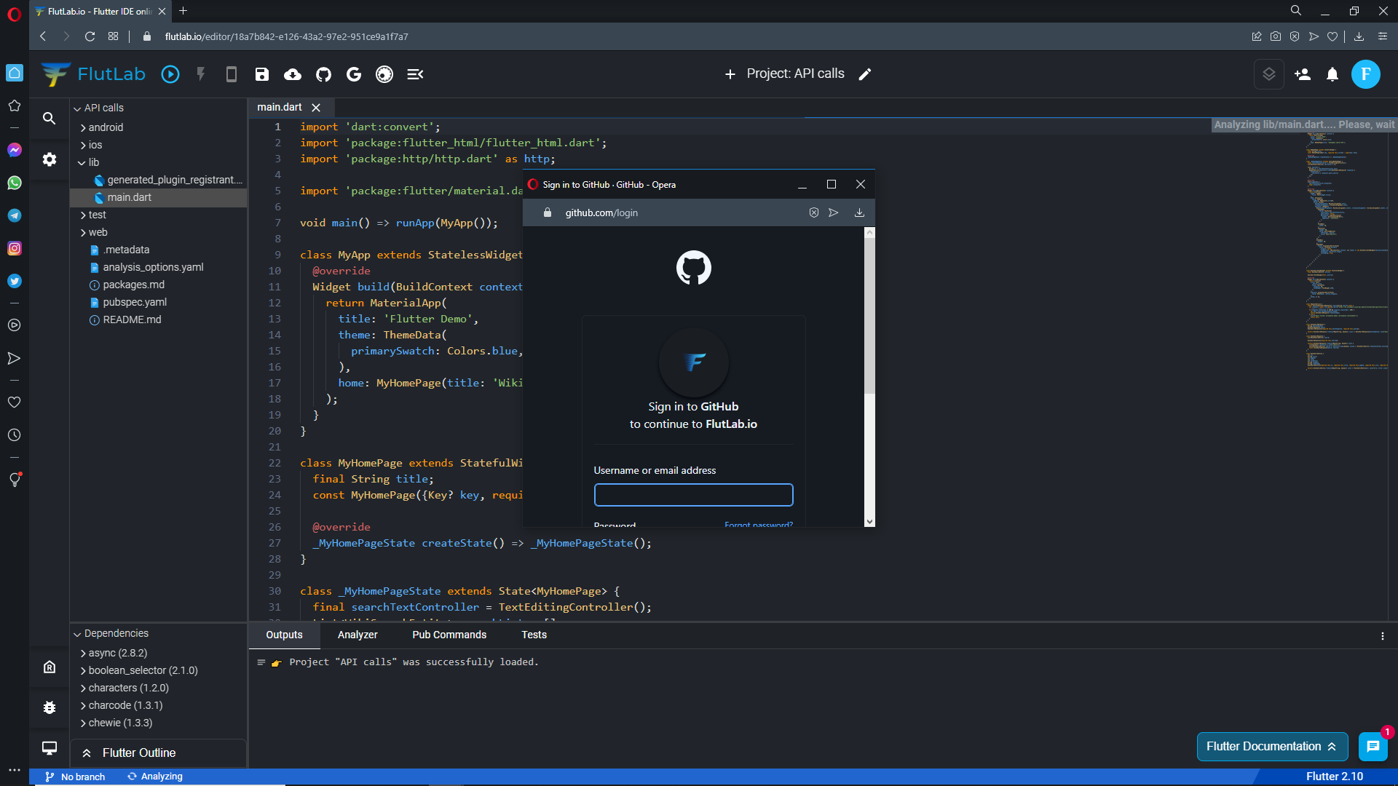Viewport: 1398px width, 786px height.
Task: Expand the web folder
Action: click(x=83, y=232)
